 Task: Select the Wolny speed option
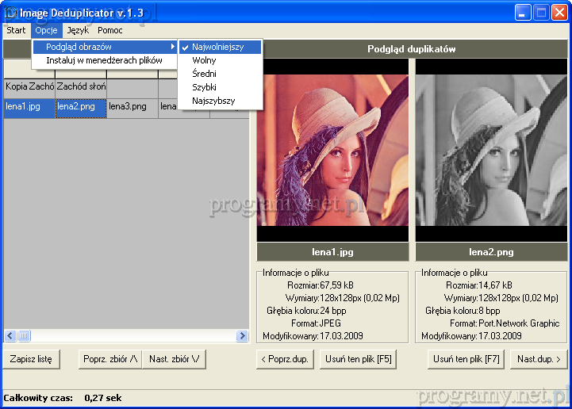click(x=204, y=60)
